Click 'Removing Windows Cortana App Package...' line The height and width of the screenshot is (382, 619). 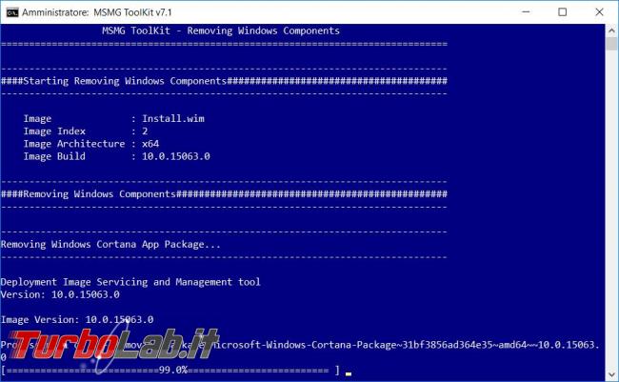click(x=110, y=244)
